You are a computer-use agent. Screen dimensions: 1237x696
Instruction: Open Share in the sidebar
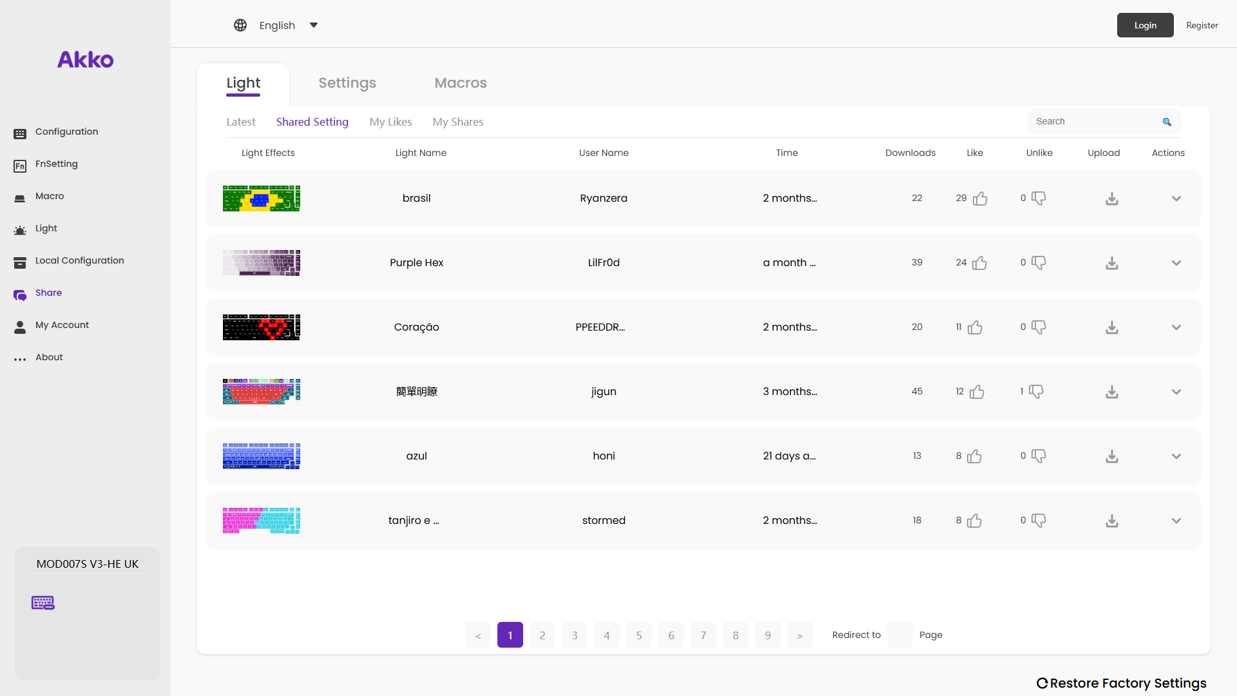coord(48,293)
